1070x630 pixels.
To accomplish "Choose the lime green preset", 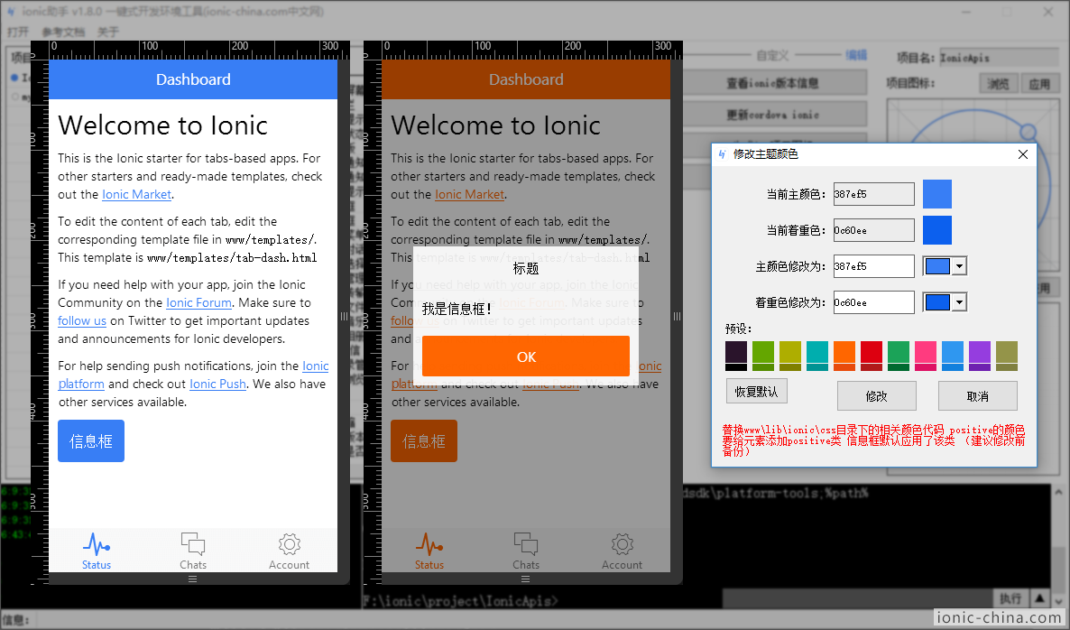I will tap(763, 357).
